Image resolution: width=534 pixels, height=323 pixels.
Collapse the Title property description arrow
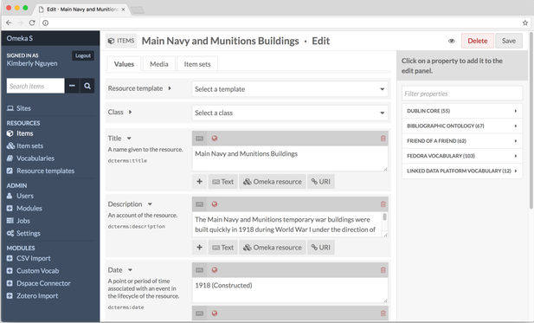129,139
